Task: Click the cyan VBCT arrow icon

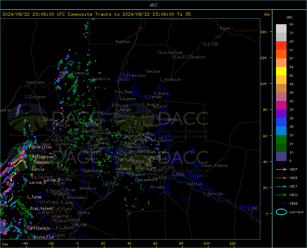Action: tap(281, 186)
